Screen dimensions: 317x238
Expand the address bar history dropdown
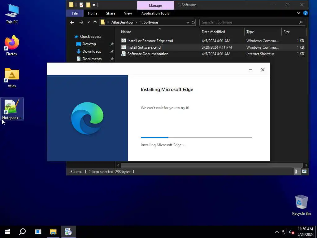point(188,22)
